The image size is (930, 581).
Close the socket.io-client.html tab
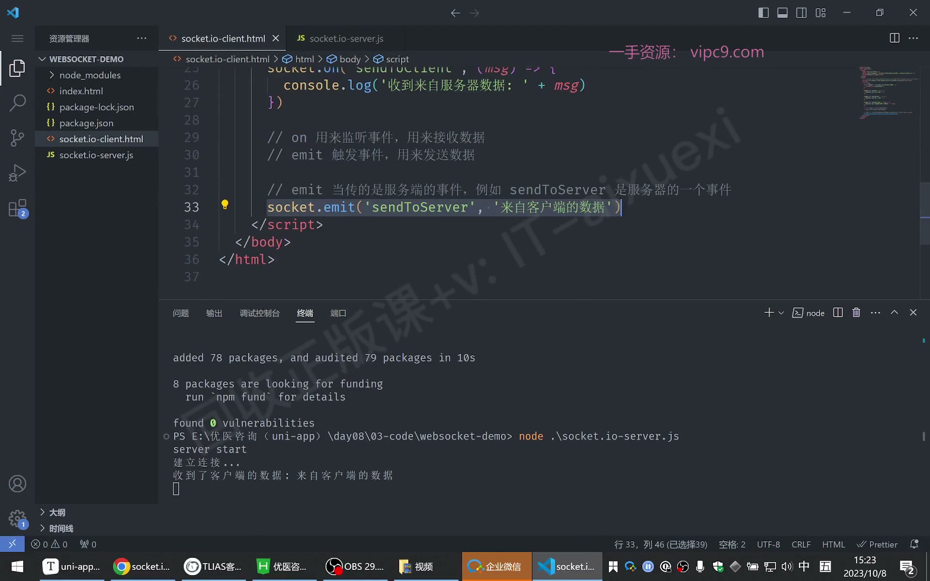pyautogui.click(x=276, y=38)
